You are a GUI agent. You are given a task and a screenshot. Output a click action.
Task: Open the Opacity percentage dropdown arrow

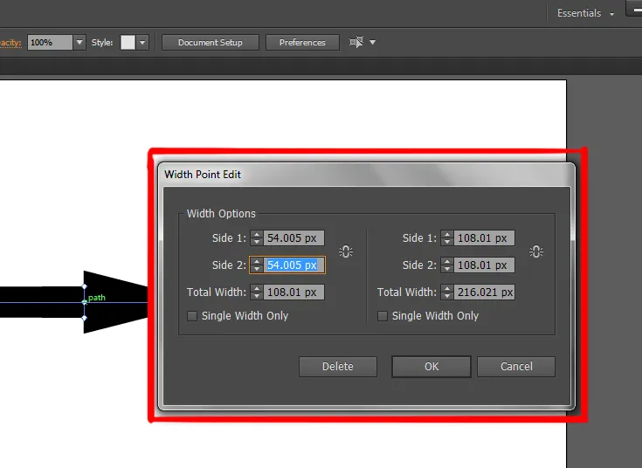point(79,42)
